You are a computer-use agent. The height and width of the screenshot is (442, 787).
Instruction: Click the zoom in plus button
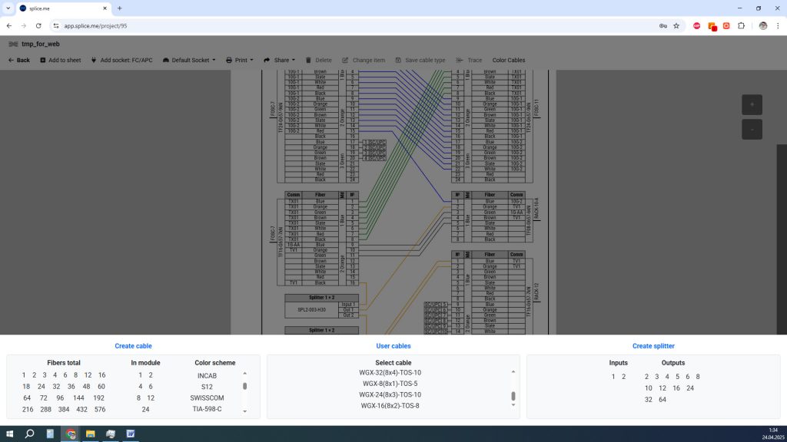(752, 104)
